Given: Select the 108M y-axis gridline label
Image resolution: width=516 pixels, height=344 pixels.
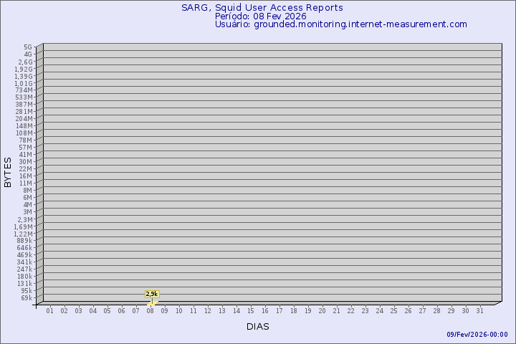Looking at the screenshot, I should [24, 133].
